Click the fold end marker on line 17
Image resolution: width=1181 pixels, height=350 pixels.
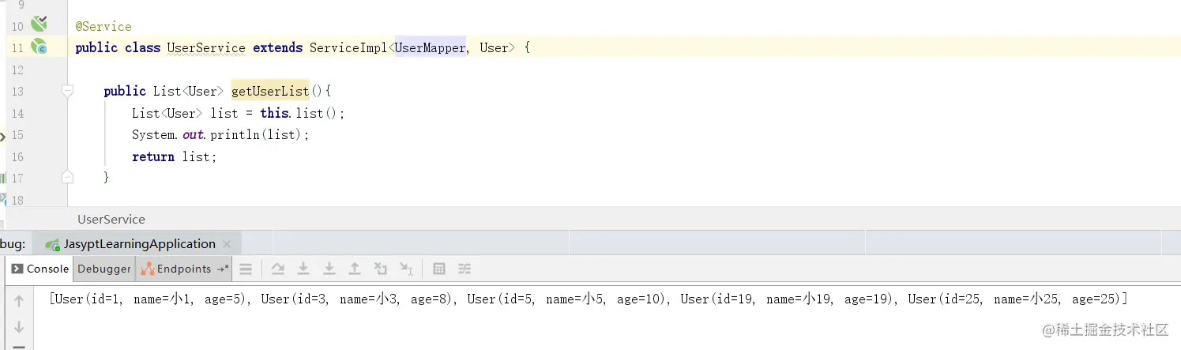tap(67, 177)
